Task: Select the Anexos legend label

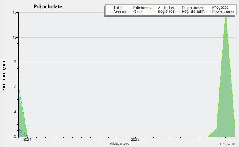Action: [119, 12]
